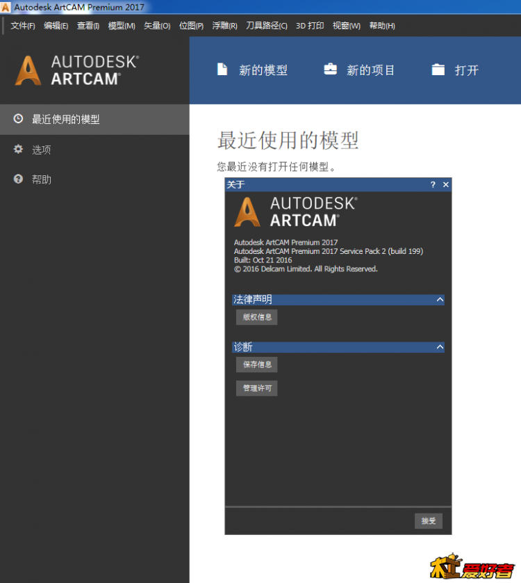This screenshot has width=521, height=583.
Task: Open the 位图(P) menu
Action: [191, 26]
